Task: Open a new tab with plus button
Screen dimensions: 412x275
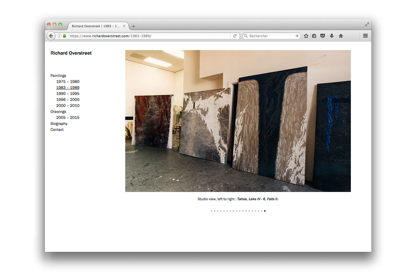Action: [133, 26]
